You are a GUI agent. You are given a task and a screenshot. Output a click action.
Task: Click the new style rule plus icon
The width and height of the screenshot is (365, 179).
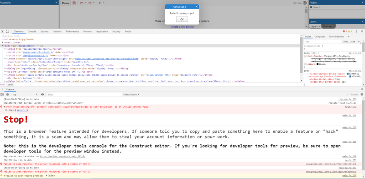(359, 42)
